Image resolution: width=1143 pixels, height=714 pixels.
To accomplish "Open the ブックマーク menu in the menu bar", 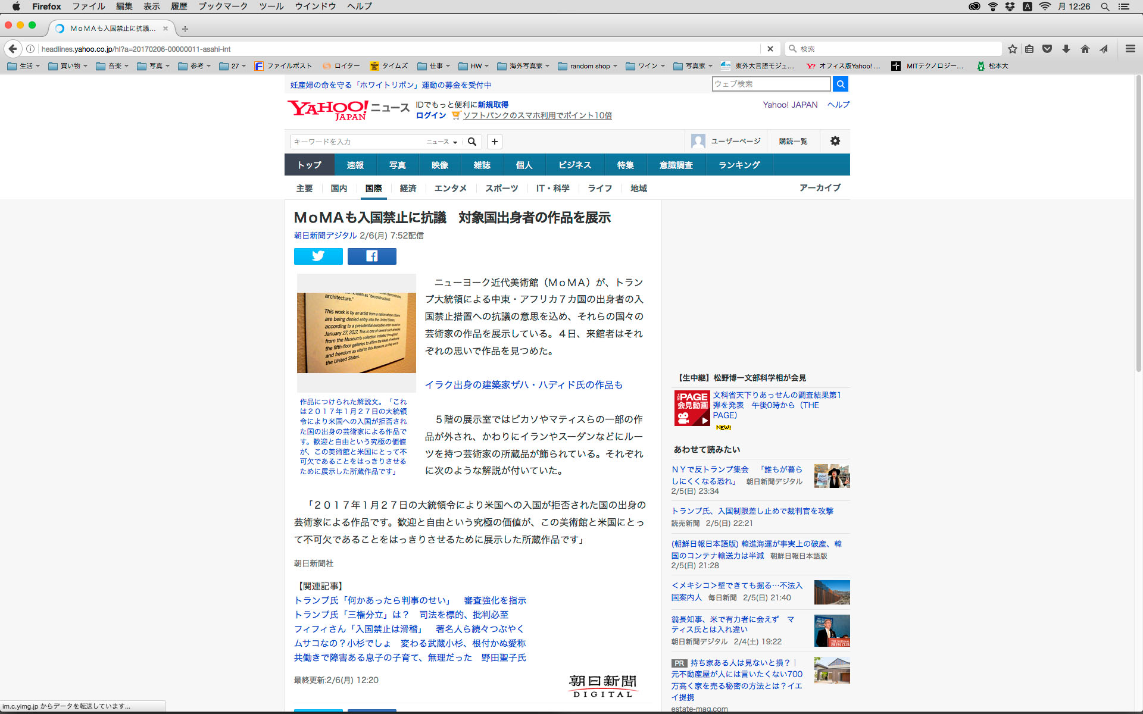I will 223,7.
